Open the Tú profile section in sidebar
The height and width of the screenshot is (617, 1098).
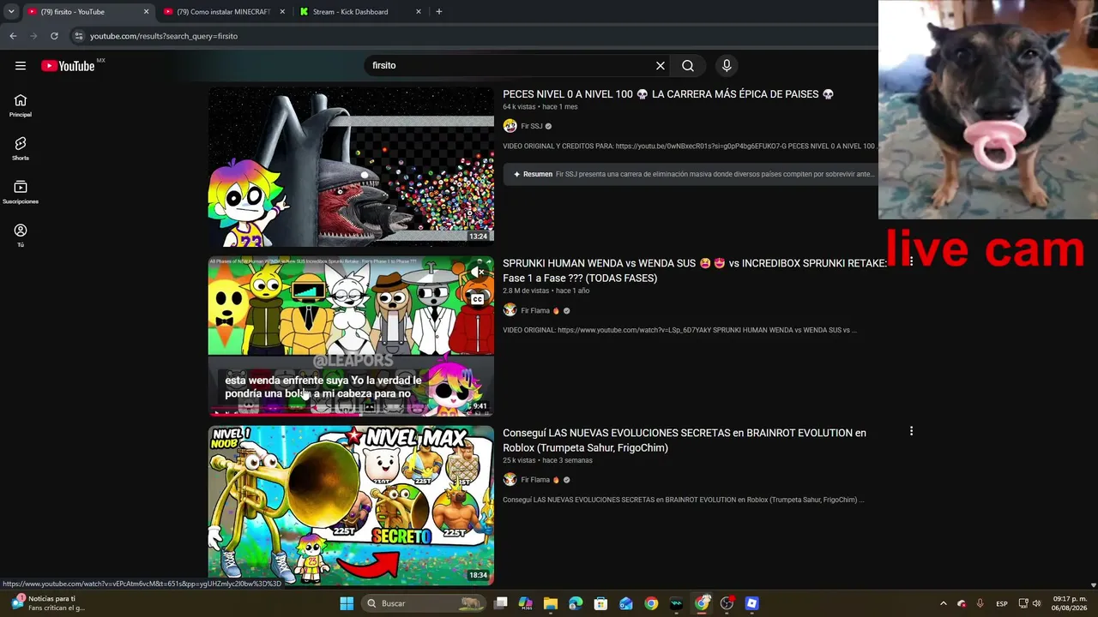coord(21,236)
